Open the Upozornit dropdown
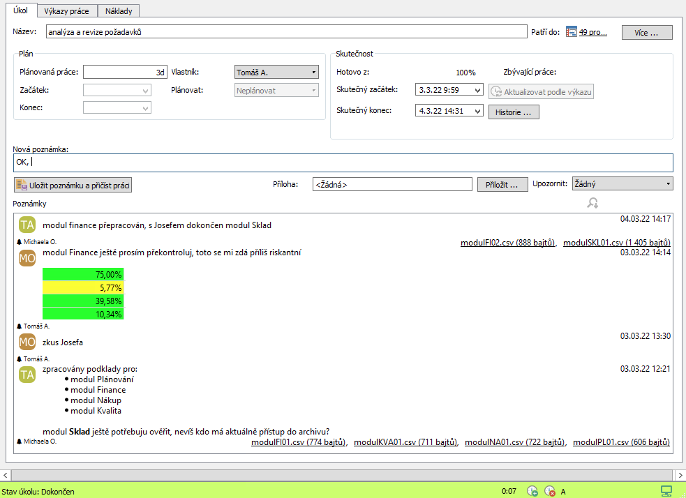Viewport: 686px width, 498px height. tap(669, 184)
